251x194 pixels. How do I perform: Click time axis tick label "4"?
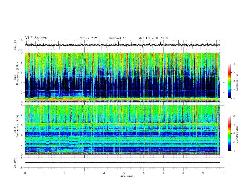pos(104,173)
